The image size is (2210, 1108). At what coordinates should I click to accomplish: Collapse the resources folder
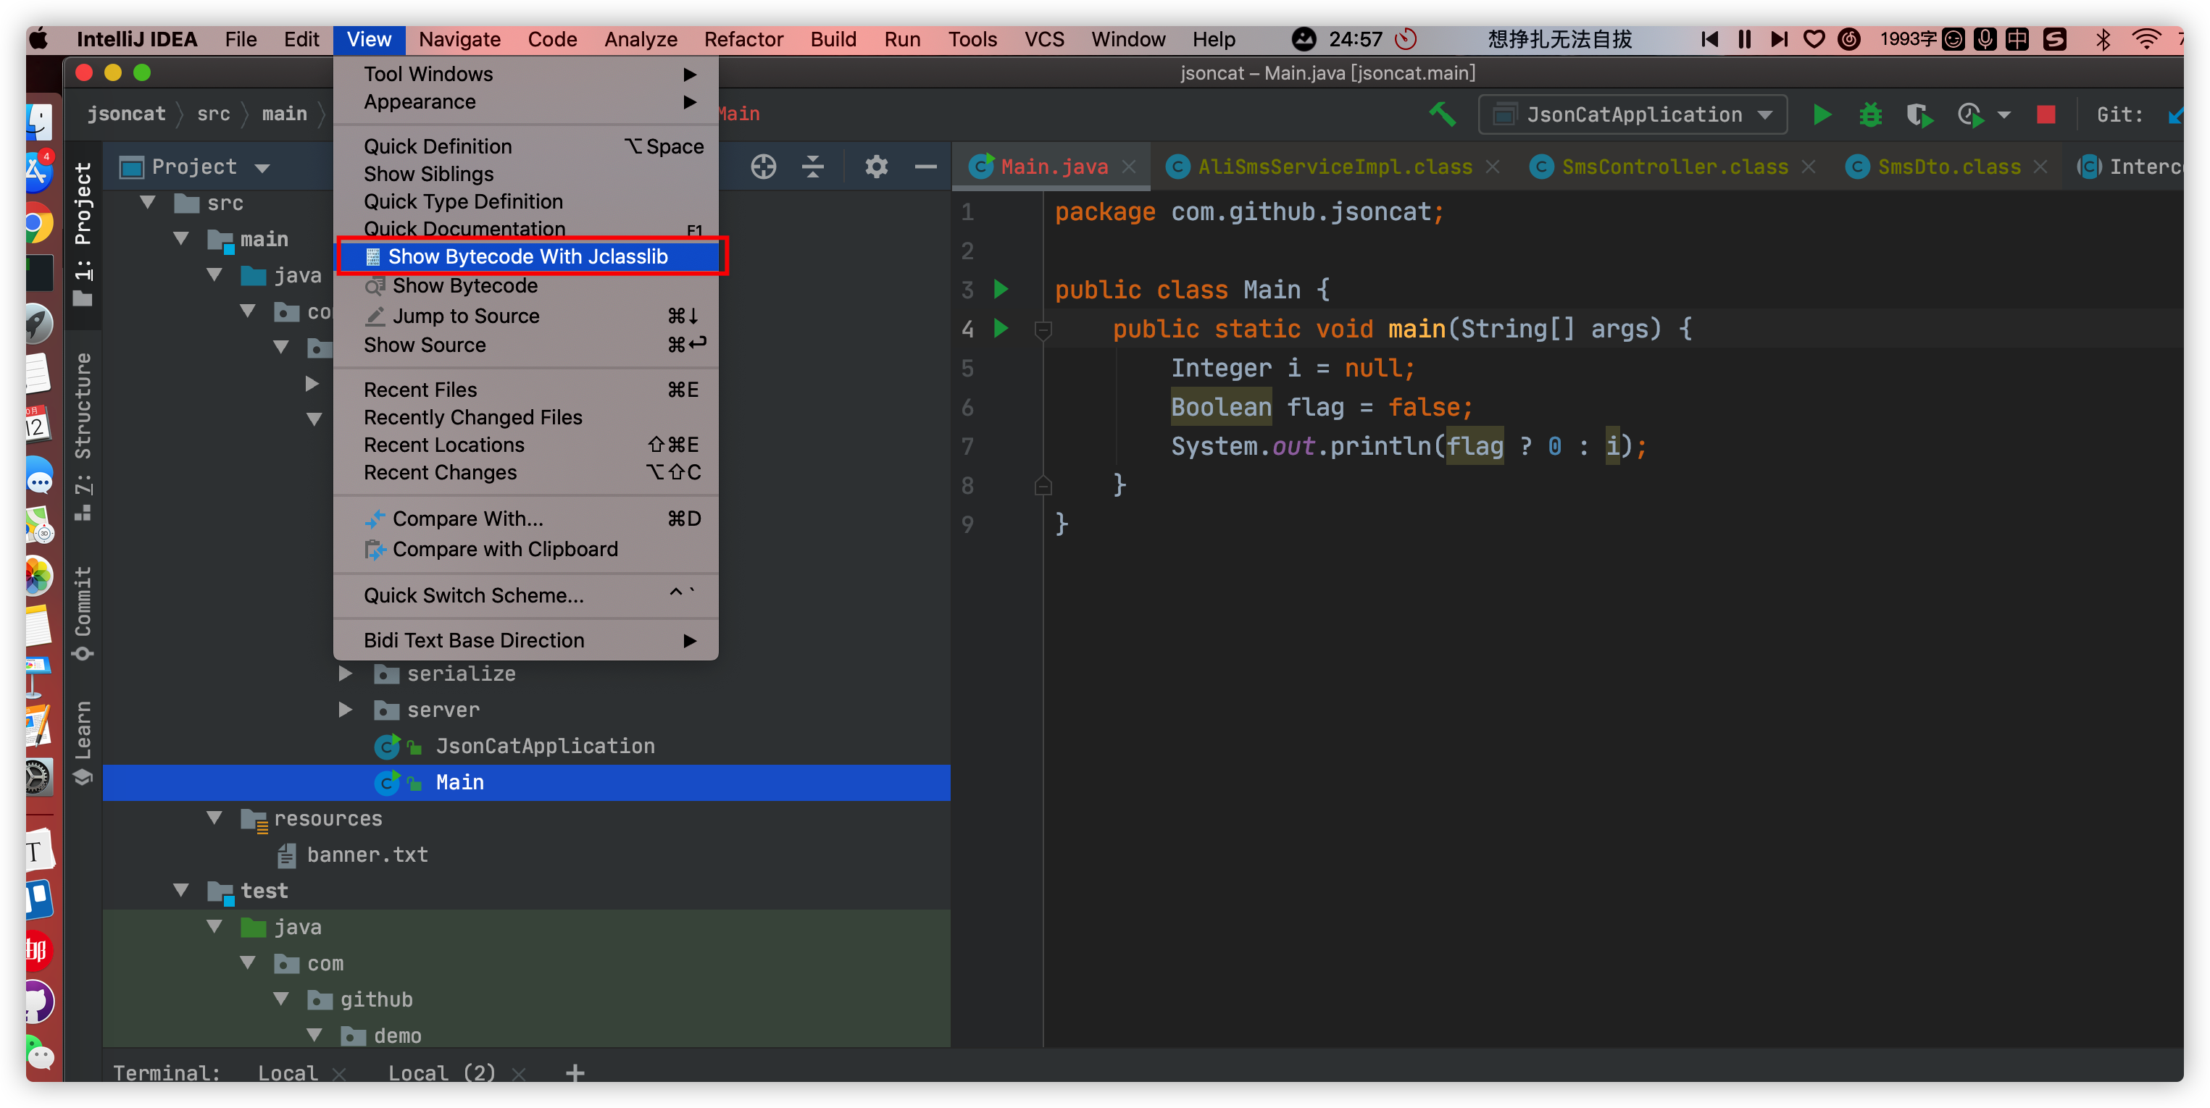[x=214, y=818]
